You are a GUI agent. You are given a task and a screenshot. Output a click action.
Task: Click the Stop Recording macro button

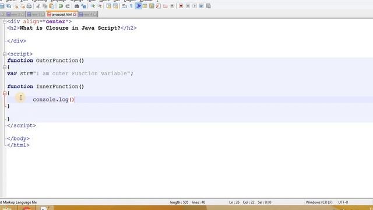pos(188,6)
